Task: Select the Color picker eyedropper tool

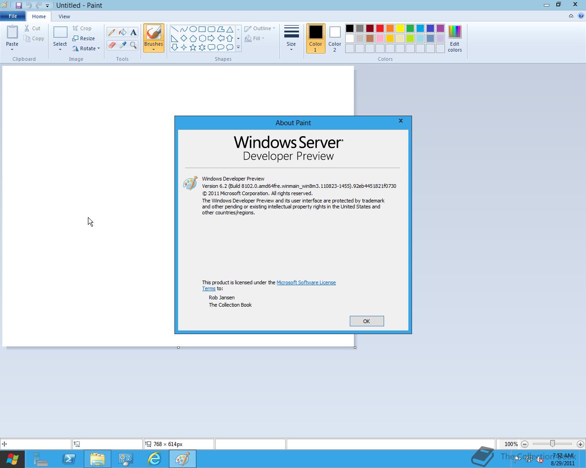Action: (123, 45)
